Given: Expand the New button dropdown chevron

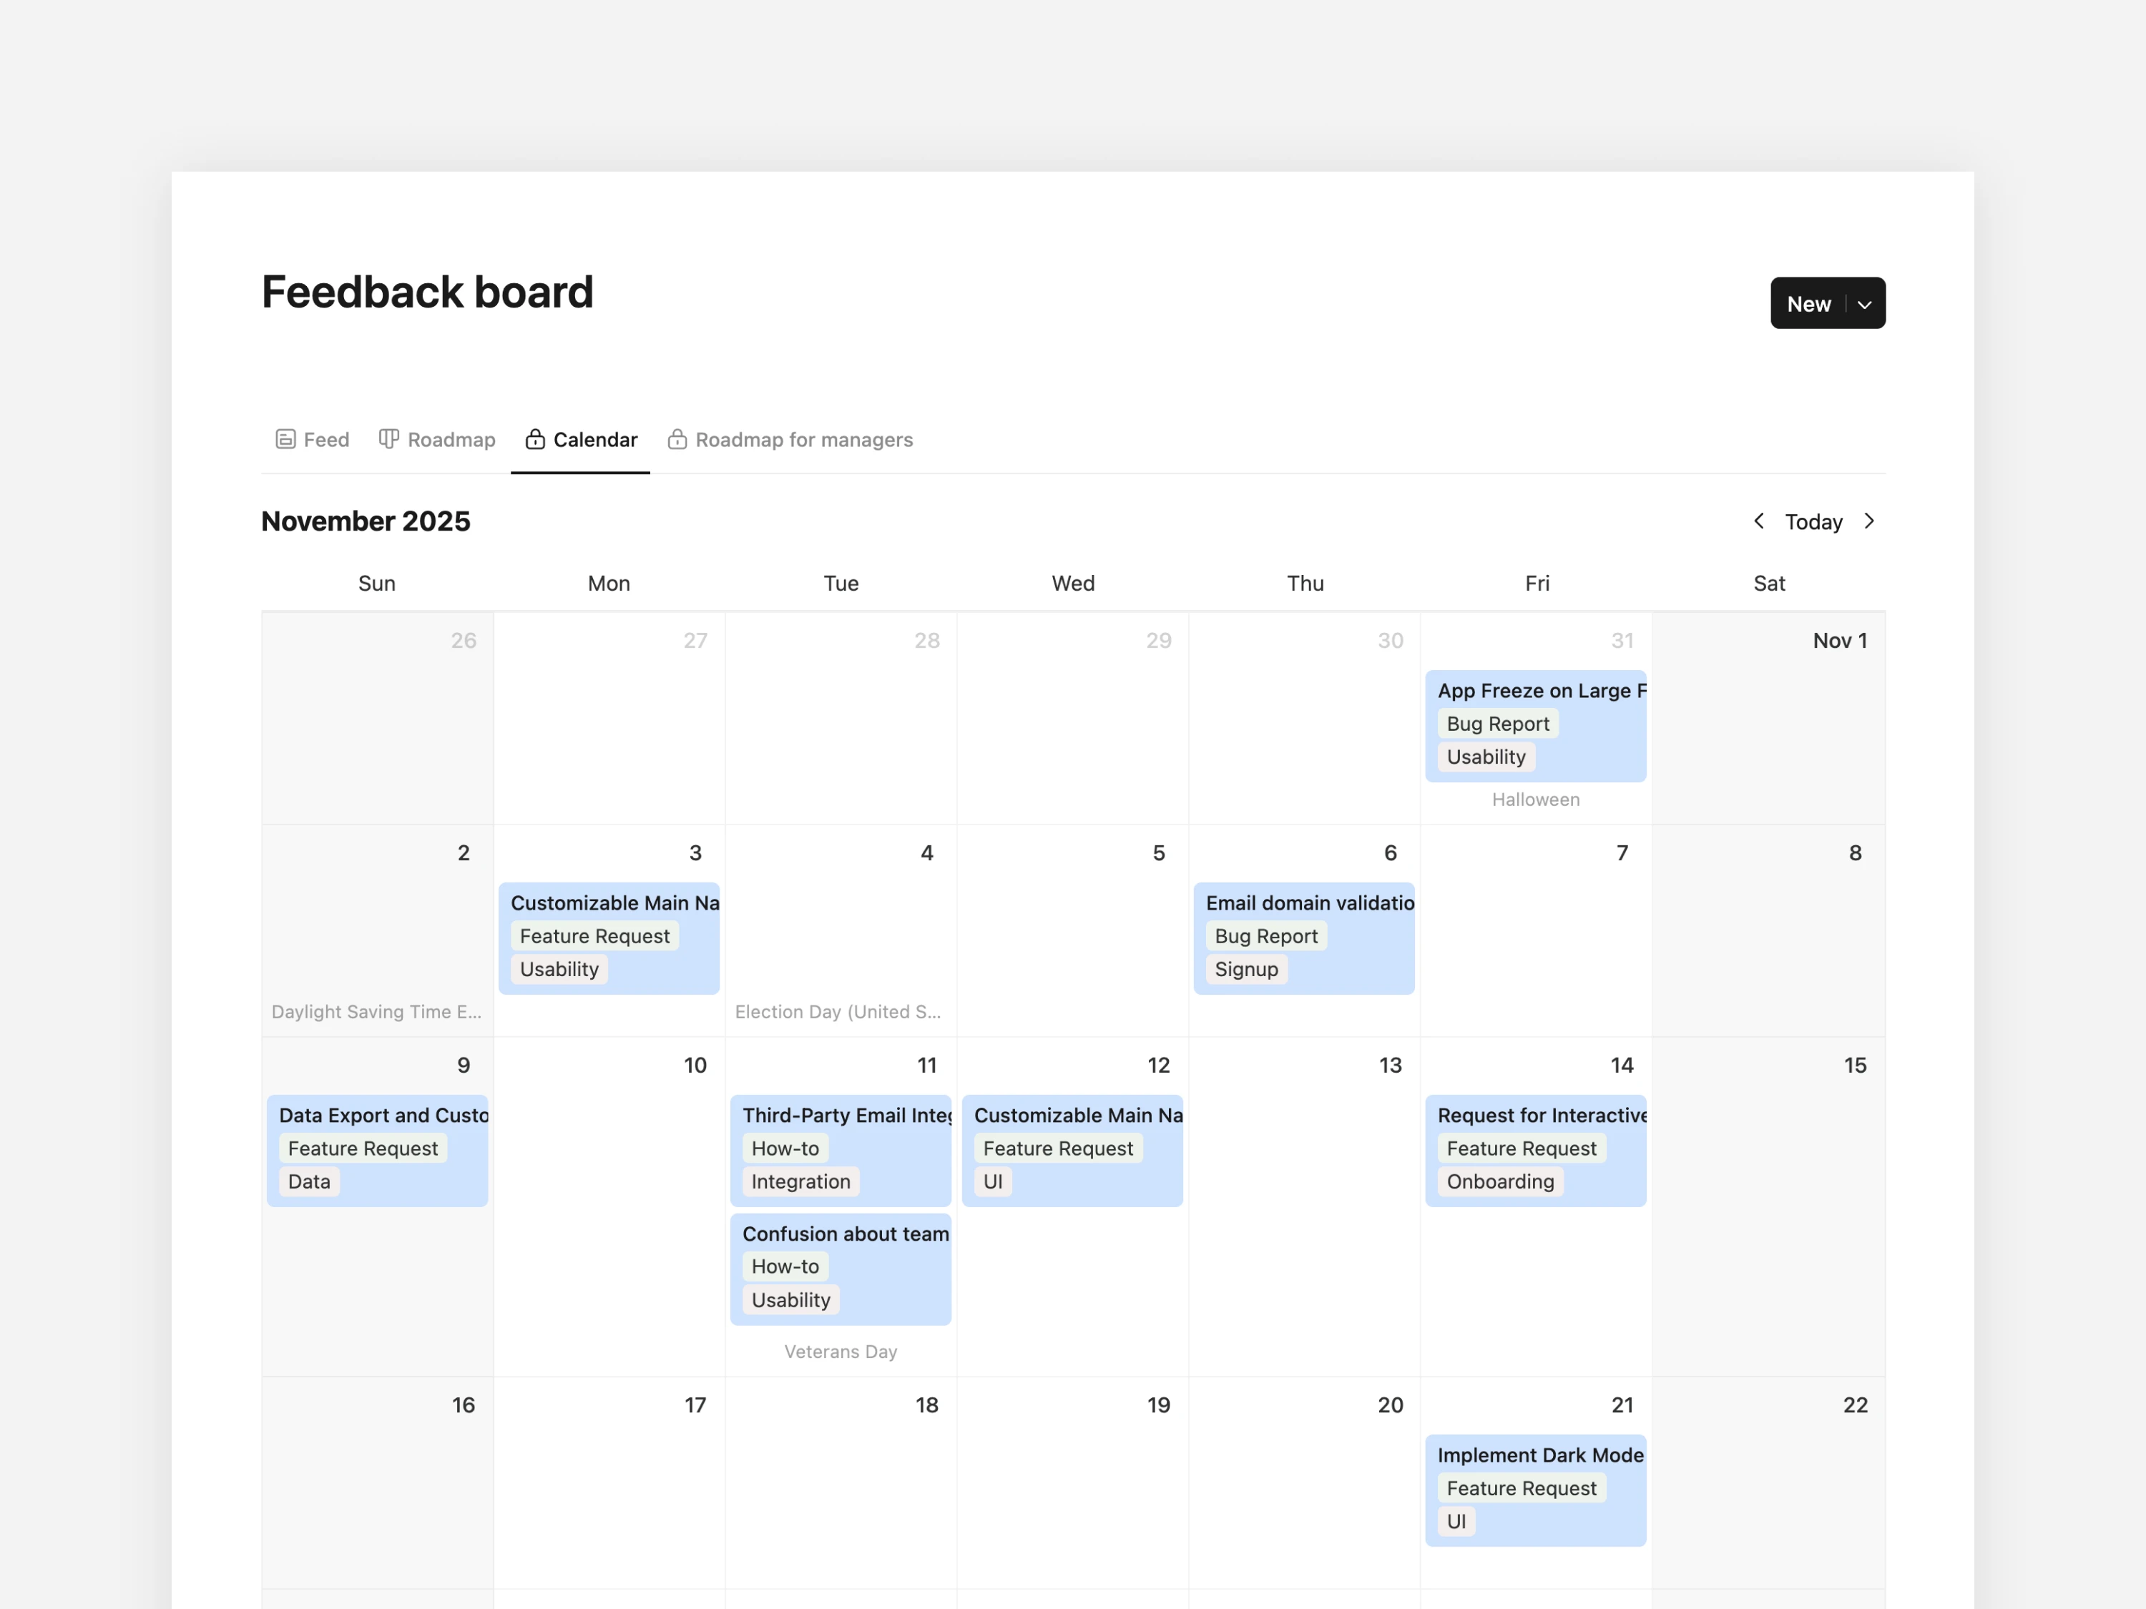Looking at the screenshot, I should [1863, 305].
